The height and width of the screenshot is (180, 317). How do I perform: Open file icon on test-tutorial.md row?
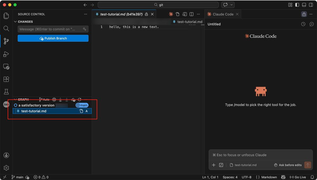[81, 111]
